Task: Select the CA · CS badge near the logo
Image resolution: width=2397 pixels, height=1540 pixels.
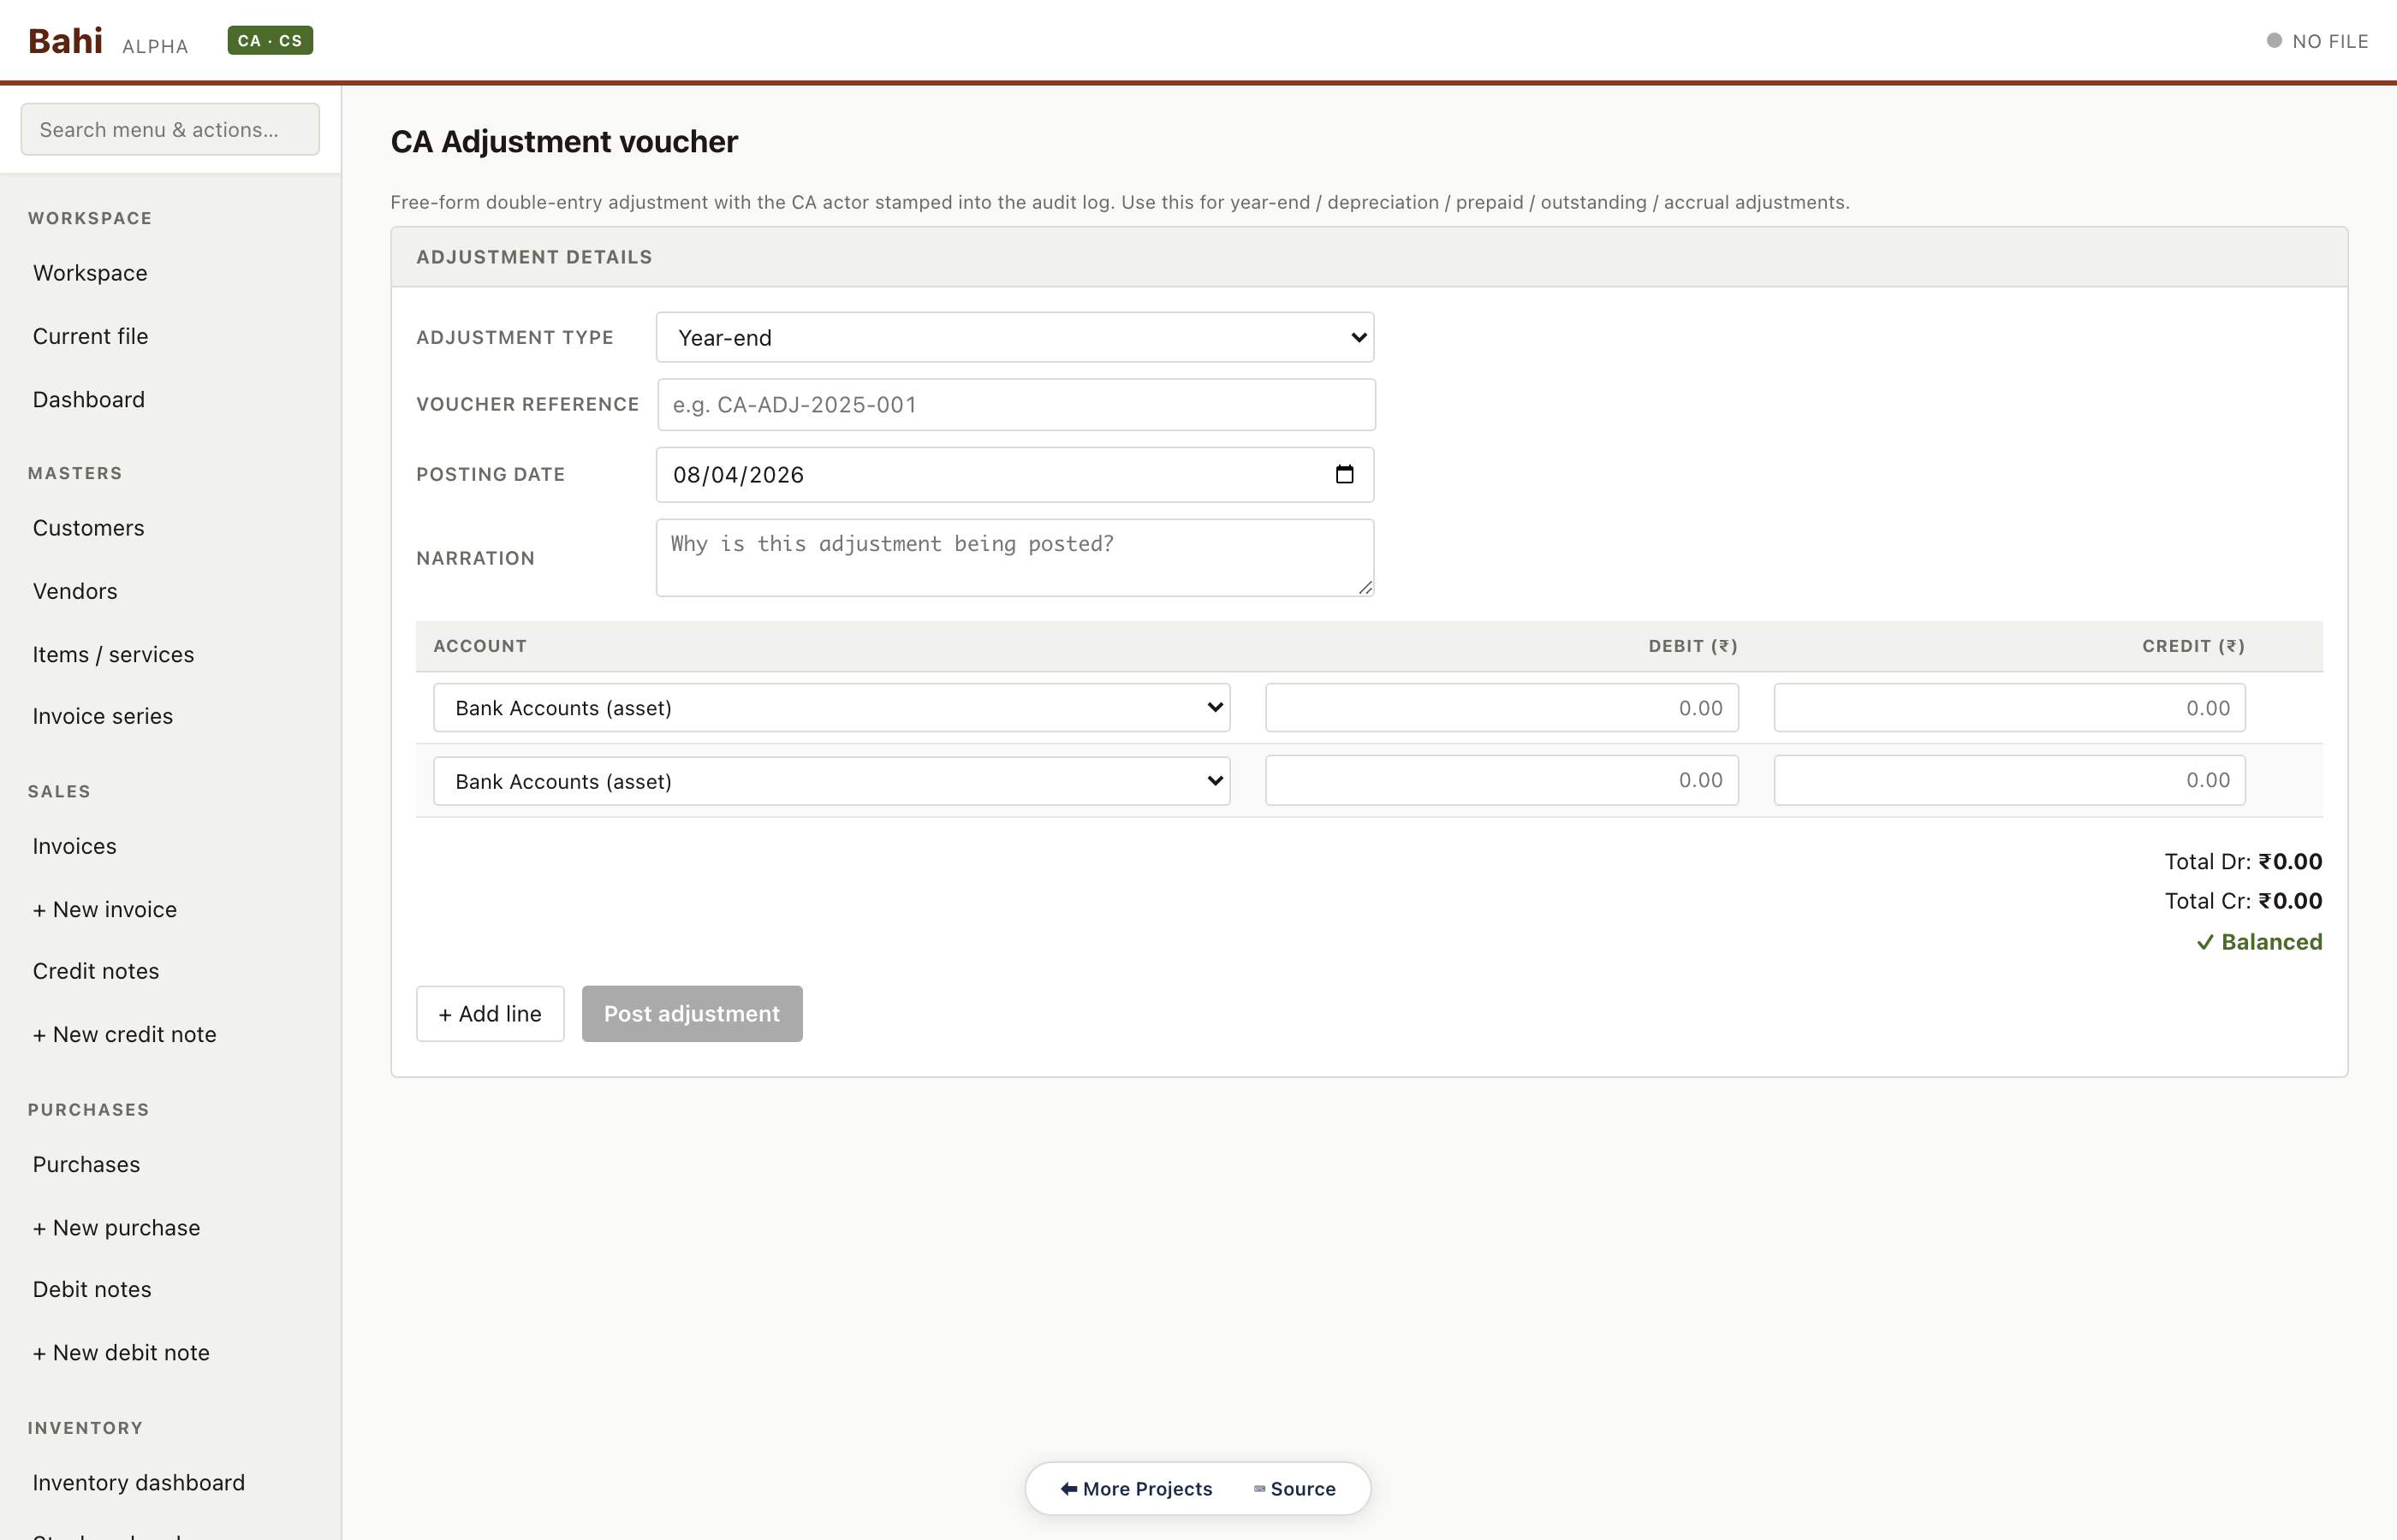Action: coord(269,41)
